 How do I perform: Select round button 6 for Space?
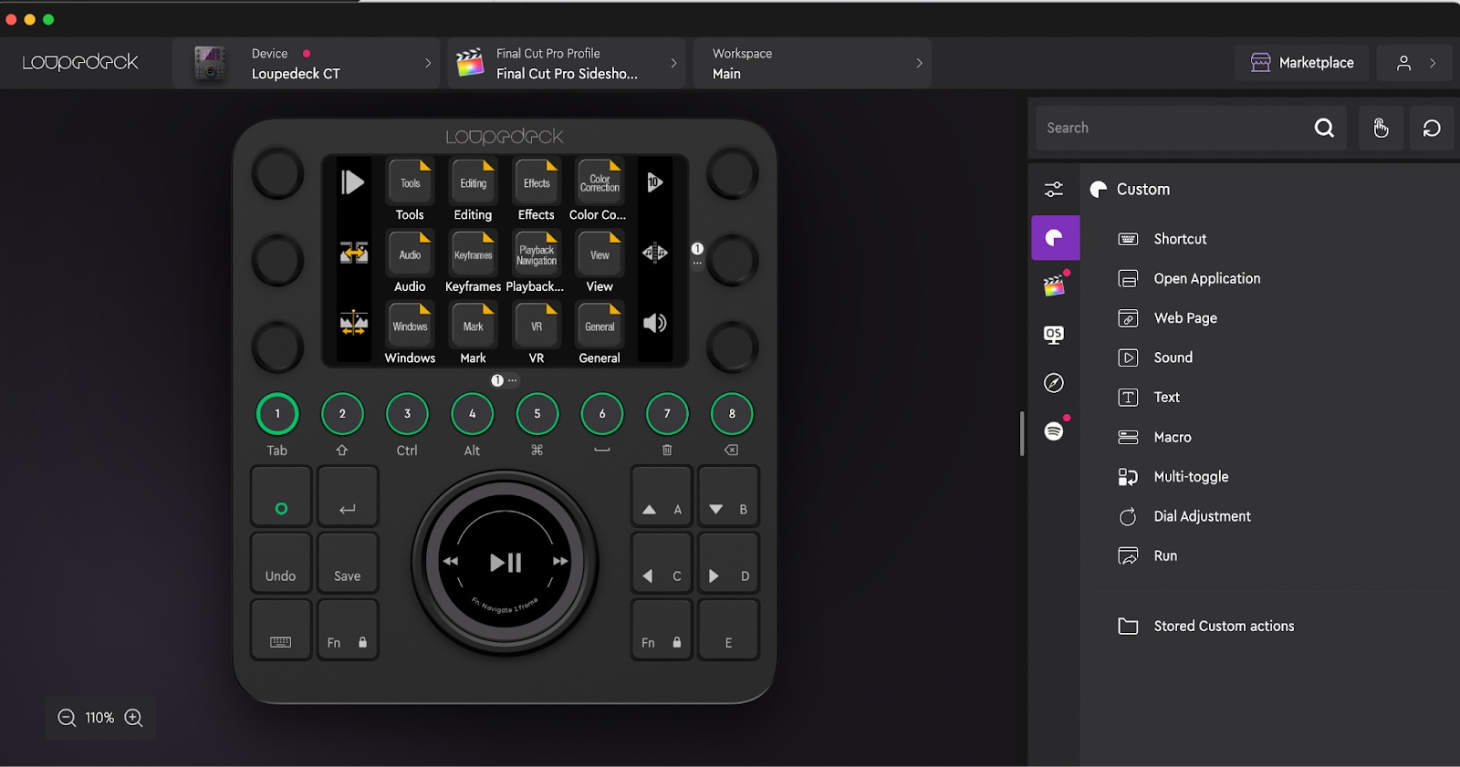coord(602,414)
